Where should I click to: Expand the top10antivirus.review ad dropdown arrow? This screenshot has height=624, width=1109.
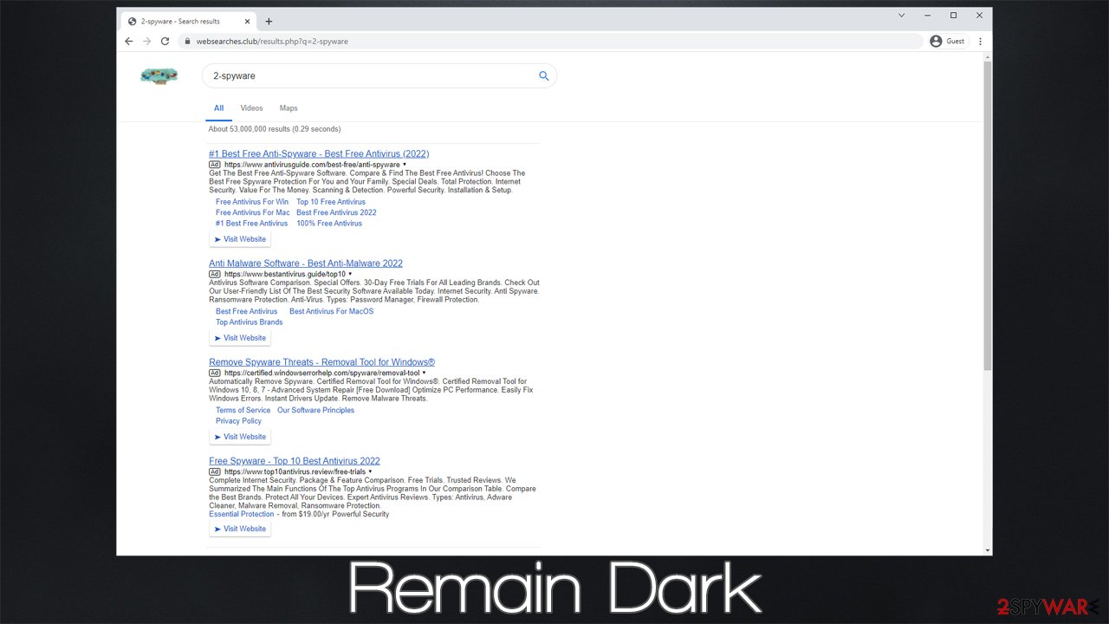[370, 471]
